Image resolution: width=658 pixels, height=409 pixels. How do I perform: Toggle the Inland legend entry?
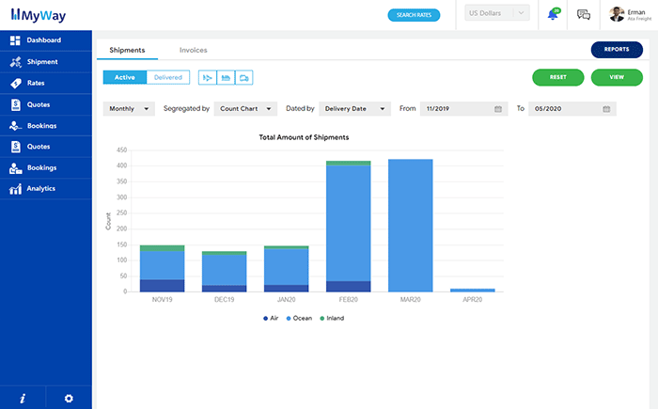332,319
